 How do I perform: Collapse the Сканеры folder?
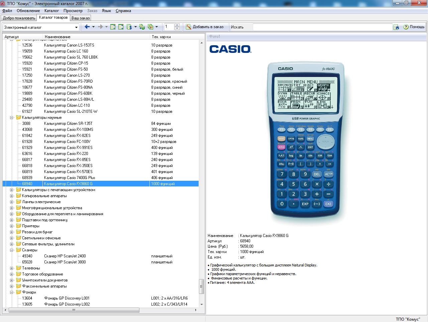click(x=12, y=250)
